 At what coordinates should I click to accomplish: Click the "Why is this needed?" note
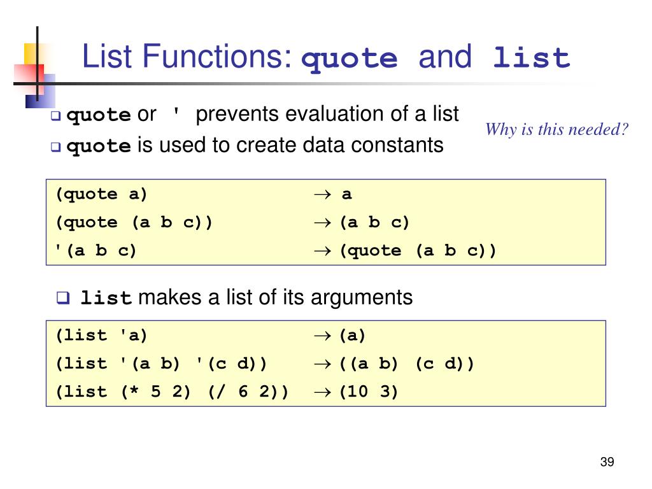(x=556, y=130)
